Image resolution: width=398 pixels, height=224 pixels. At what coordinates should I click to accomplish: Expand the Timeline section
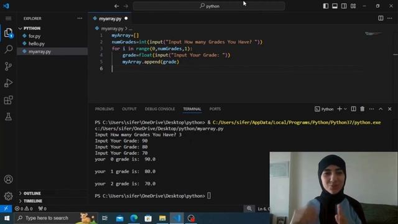[x=33, y=201]
